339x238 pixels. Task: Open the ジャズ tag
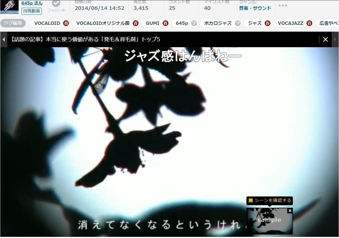coord(255,23)
